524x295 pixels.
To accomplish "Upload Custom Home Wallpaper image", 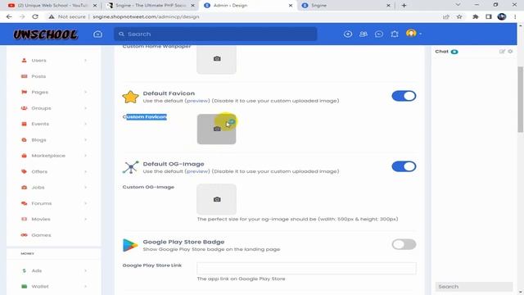I will [x=216, y=59].
